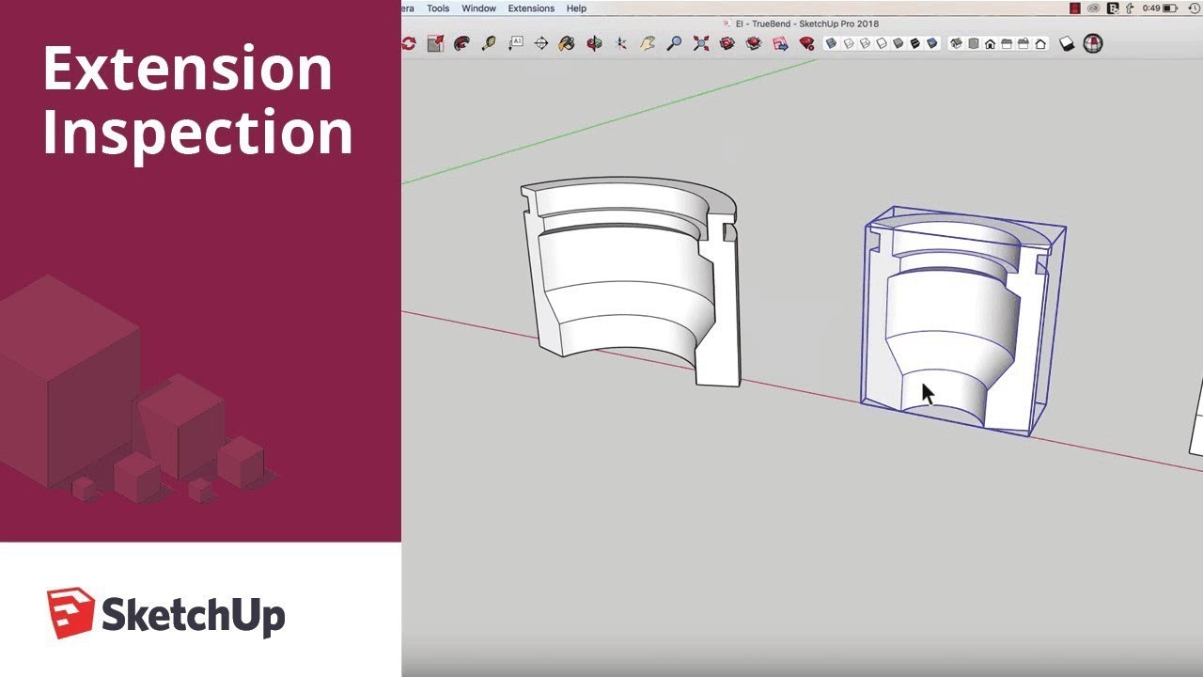Viewport: 1203px width, 677px height.
Task: Click the black and white box icon
Action: pyautogui.click(x=1067, y=43)
